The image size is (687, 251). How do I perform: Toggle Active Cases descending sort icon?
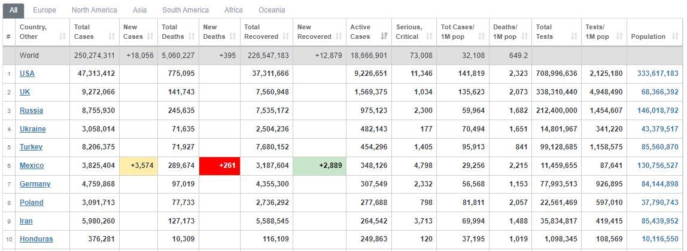point(384,36)
